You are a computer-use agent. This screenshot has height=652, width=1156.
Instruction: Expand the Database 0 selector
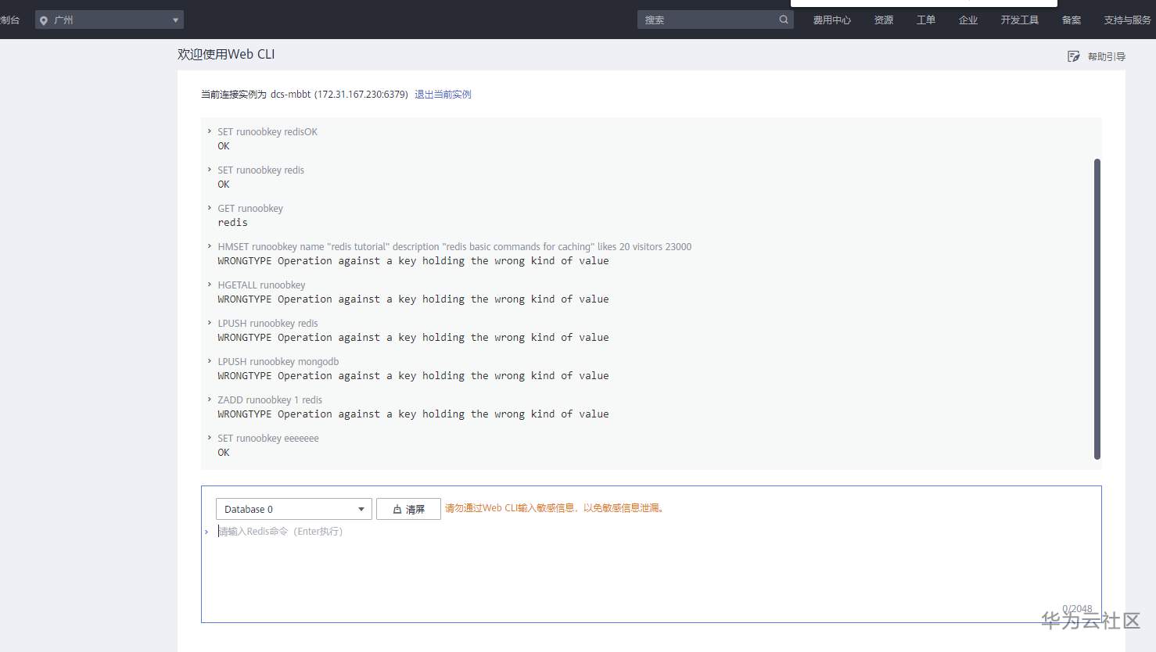pos(293,509)
